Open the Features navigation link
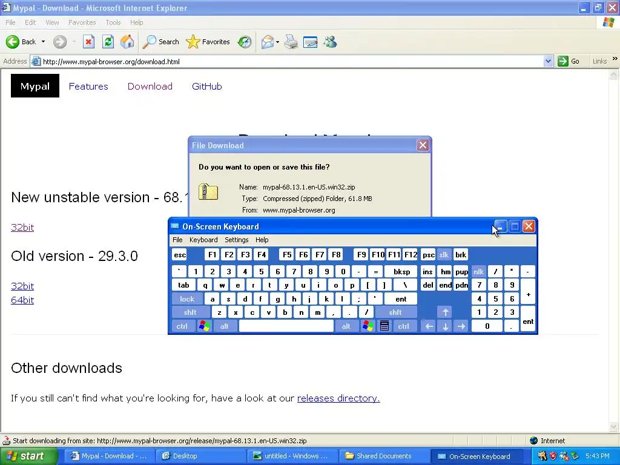This screenshot has height=465, width=620. click(88, 86)
